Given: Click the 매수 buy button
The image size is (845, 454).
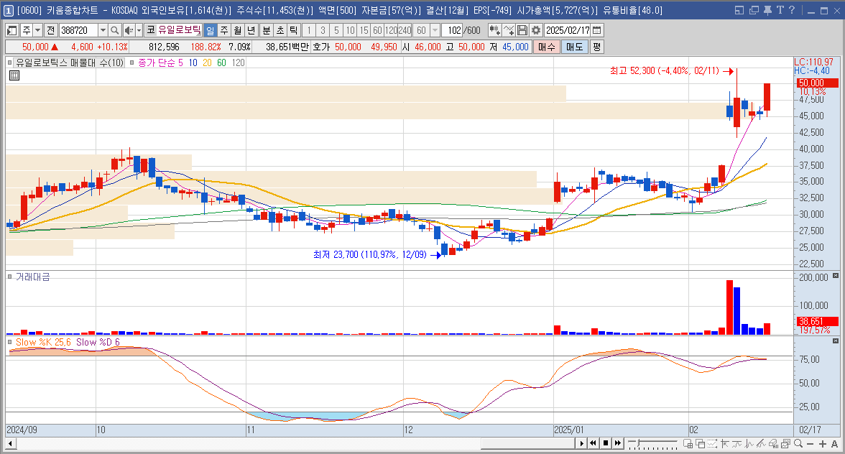Looking at the screenshot, I should point(546,47).
